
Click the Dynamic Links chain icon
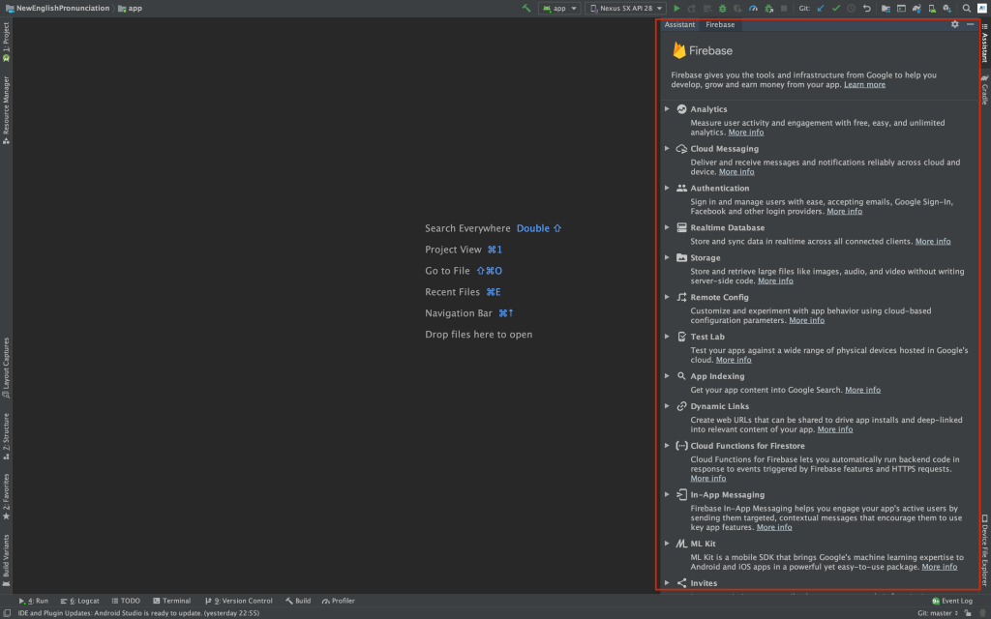682,406
